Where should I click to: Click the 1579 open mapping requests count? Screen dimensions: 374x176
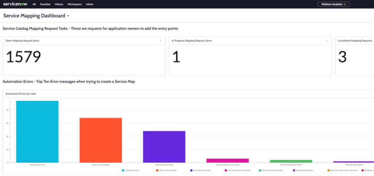coord(23,57)
